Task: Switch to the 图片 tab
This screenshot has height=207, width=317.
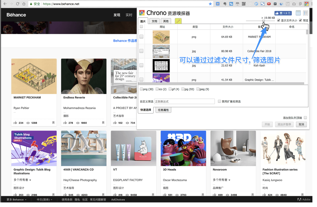Action: click(143, 21)
